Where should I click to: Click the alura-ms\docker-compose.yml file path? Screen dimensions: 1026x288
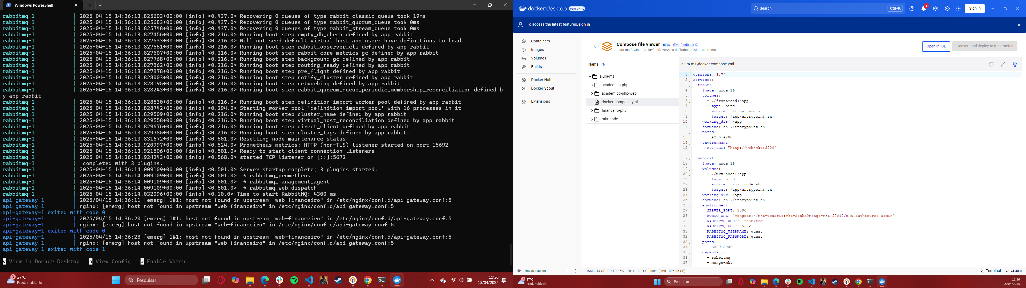click(x=707, y=65)
